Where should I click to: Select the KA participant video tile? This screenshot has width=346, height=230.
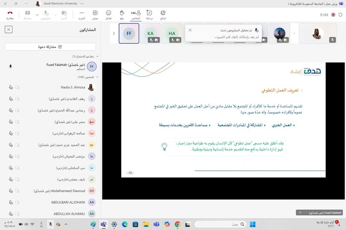click(x=151, y=33)
